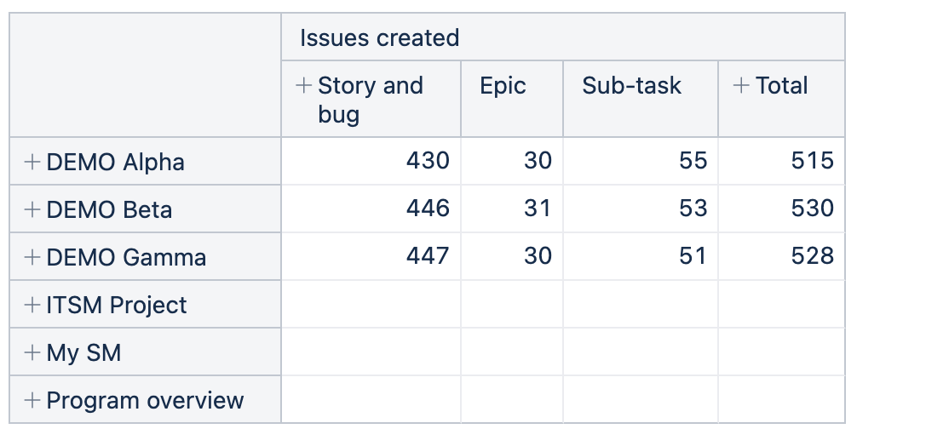Click the DEMO Alpha epic value 30

click(538, 161)
